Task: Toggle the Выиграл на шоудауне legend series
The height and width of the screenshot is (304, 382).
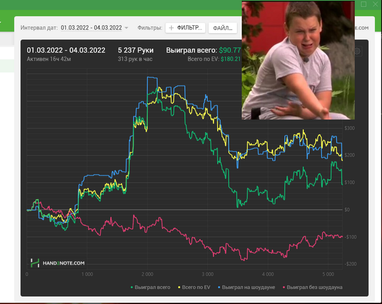Action: (246, 288)
